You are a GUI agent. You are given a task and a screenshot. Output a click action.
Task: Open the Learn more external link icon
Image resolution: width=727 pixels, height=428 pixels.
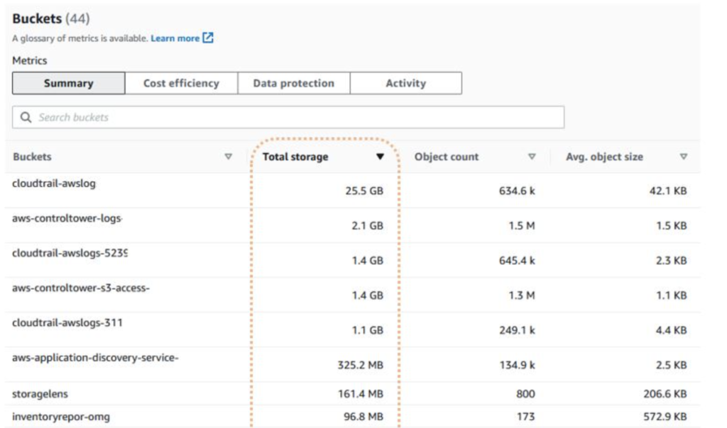pyautogui.click(x=208, y=38)
